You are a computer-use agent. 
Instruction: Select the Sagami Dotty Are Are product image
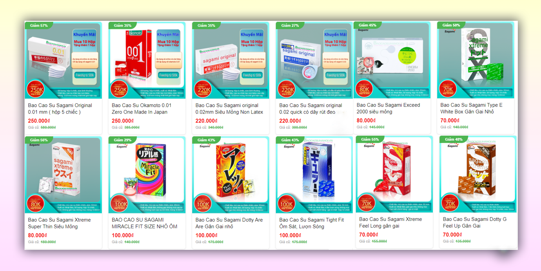(x=231, y=175)
